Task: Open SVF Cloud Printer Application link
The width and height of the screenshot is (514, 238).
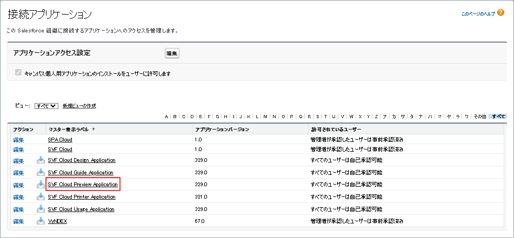Action: [x=82, y=197]
